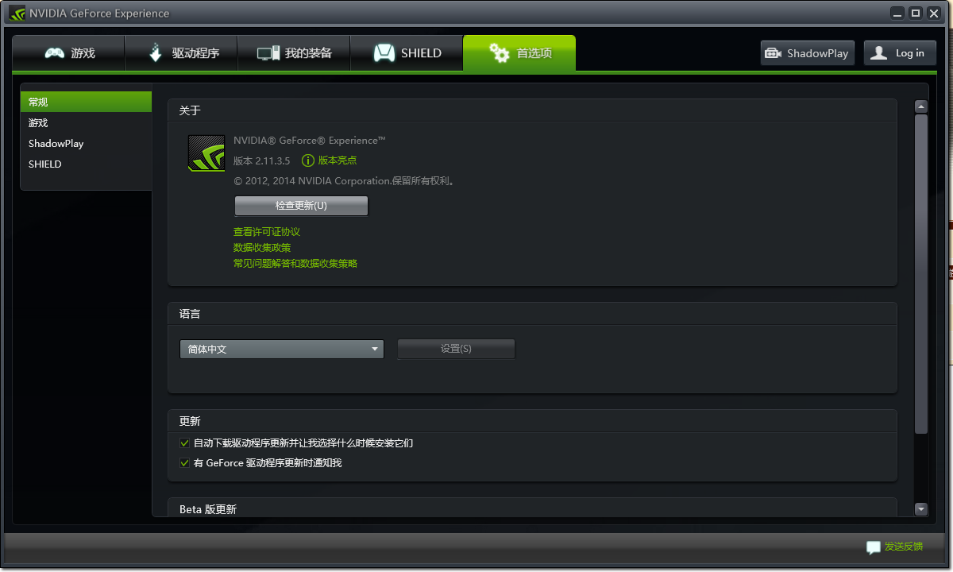The width and height of the screenshot is (953, 572).
Task: Open the 我的装备 tab
Action: tap(294, 53)
